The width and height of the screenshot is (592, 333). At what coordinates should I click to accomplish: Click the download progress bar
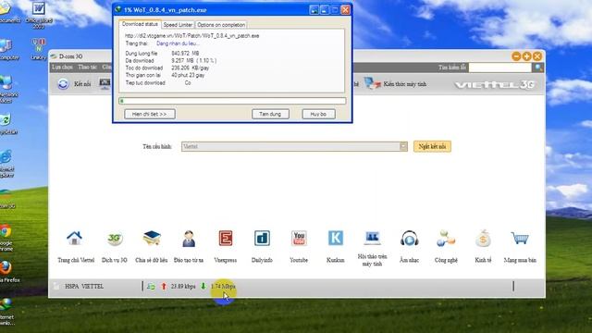[232, 101]
